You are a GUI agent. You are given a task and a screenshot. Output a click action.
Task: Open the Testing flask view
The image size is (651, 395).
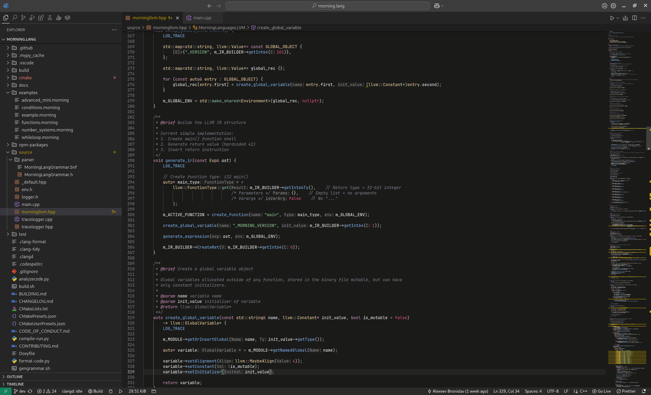click(50, 18)
